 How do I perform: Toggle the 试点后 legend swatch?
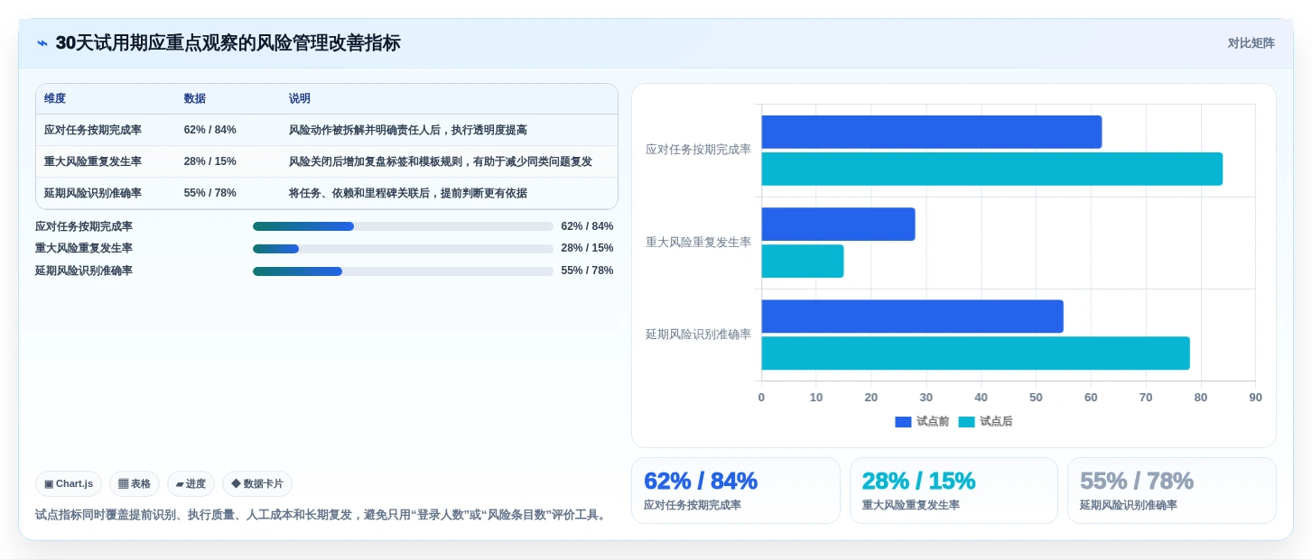tap(966, 422)
